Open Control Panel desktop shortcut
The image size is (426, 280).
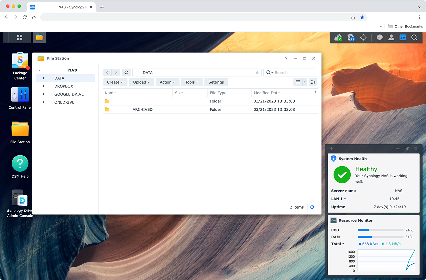pos(20,98)
